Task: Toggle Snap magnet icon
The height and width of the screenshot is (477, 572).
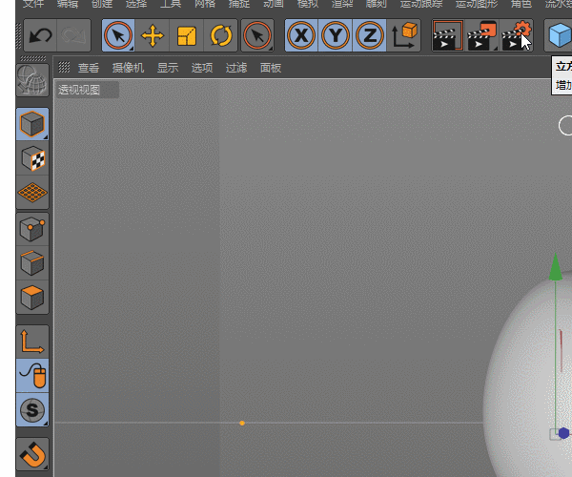Action: (x=32, y=454)
